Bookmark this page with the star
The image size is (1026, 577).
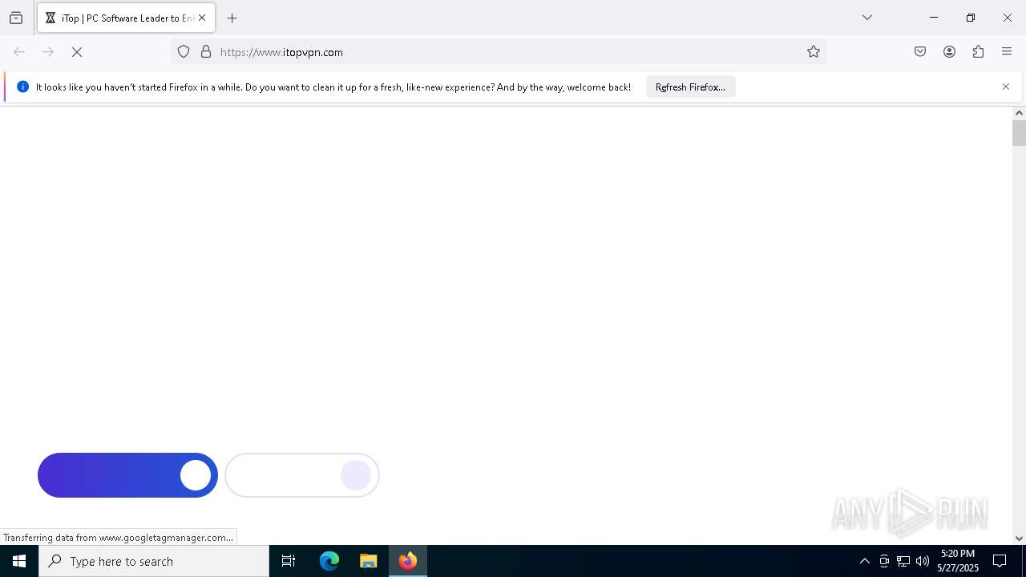(814, 52)
